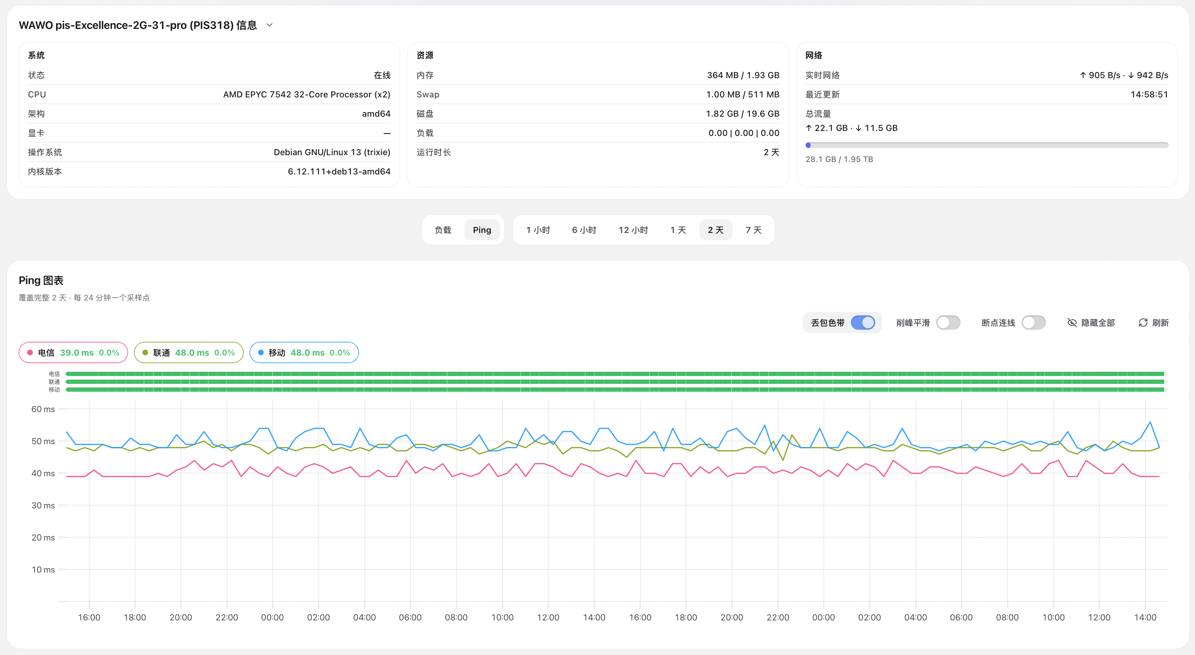
Task: Click the 28.1 GB / 1.95 TB usage text
Action: [839, 159]
